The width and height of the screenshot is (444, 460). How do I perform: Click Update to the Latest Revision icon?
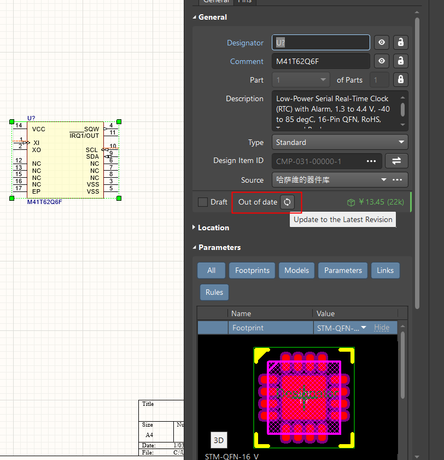pos(287,202)
